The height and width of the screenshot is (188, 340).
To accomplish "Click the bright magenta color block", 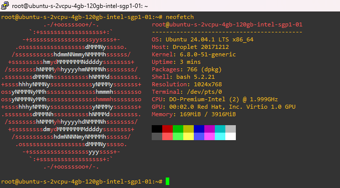I will 209,137.
